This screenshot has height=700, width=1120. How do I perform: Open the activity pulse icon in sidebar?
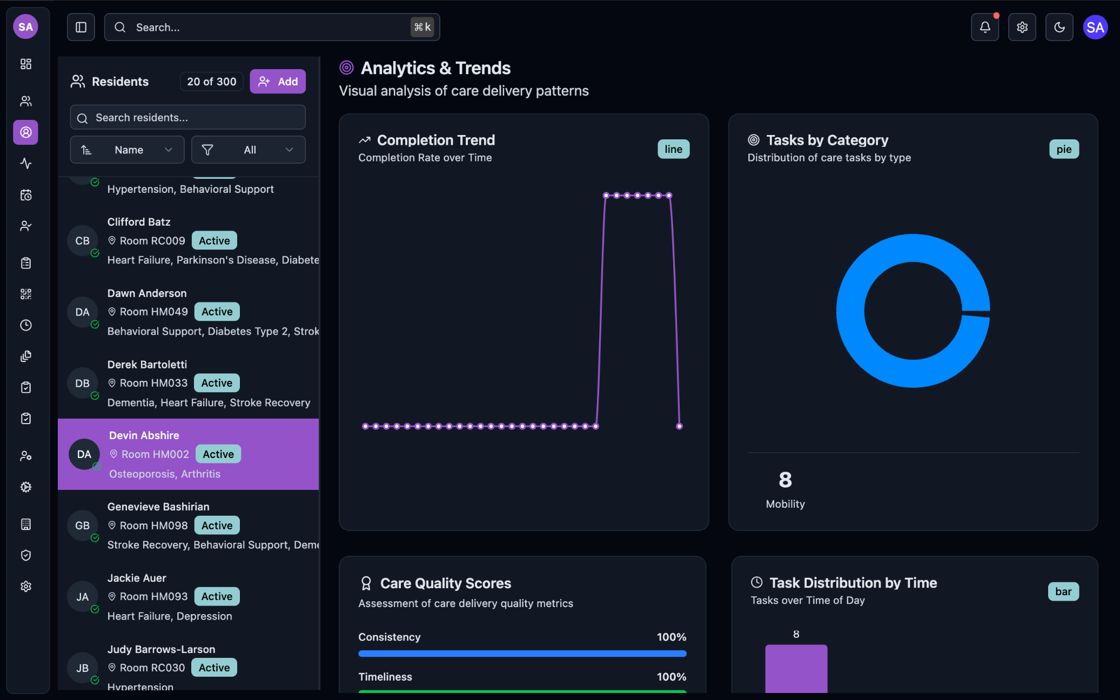pos(25,164)
